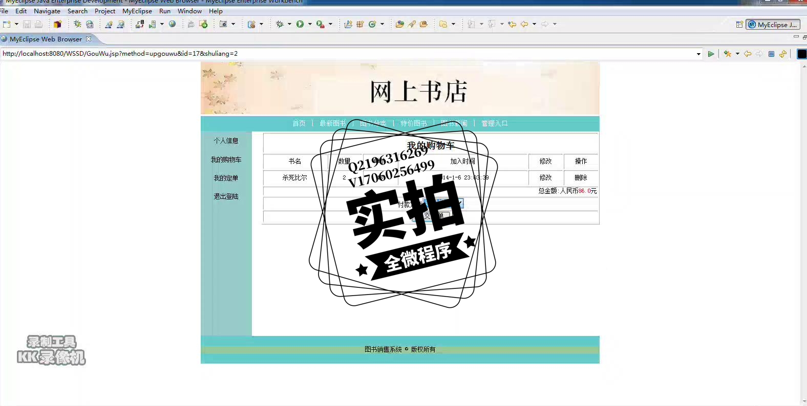Viewport: 807px width, 406px height.
Task: Expand the New file dropdown arrow
Action: point(16,24)
